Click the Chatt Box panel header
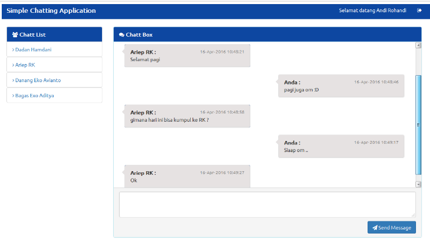Image resolution: width=430 pixels, height=244 pixels. [x=267, y=34]
